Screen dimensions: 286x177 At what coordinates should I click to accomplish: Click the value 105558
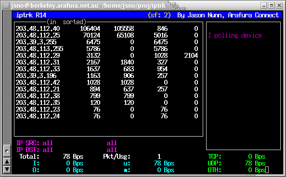[124, 29]
